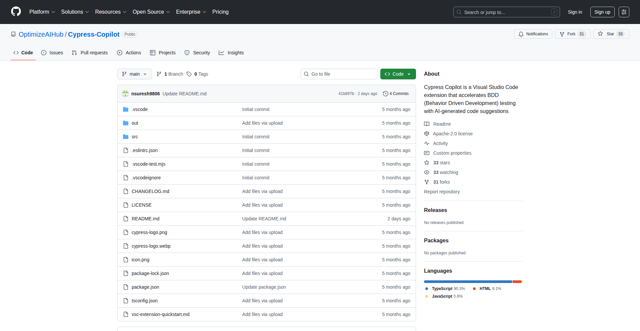Switch to the Issues tab
Image resolution: width=640 pixels, height=331 pixels.
(x=52, y=53)
